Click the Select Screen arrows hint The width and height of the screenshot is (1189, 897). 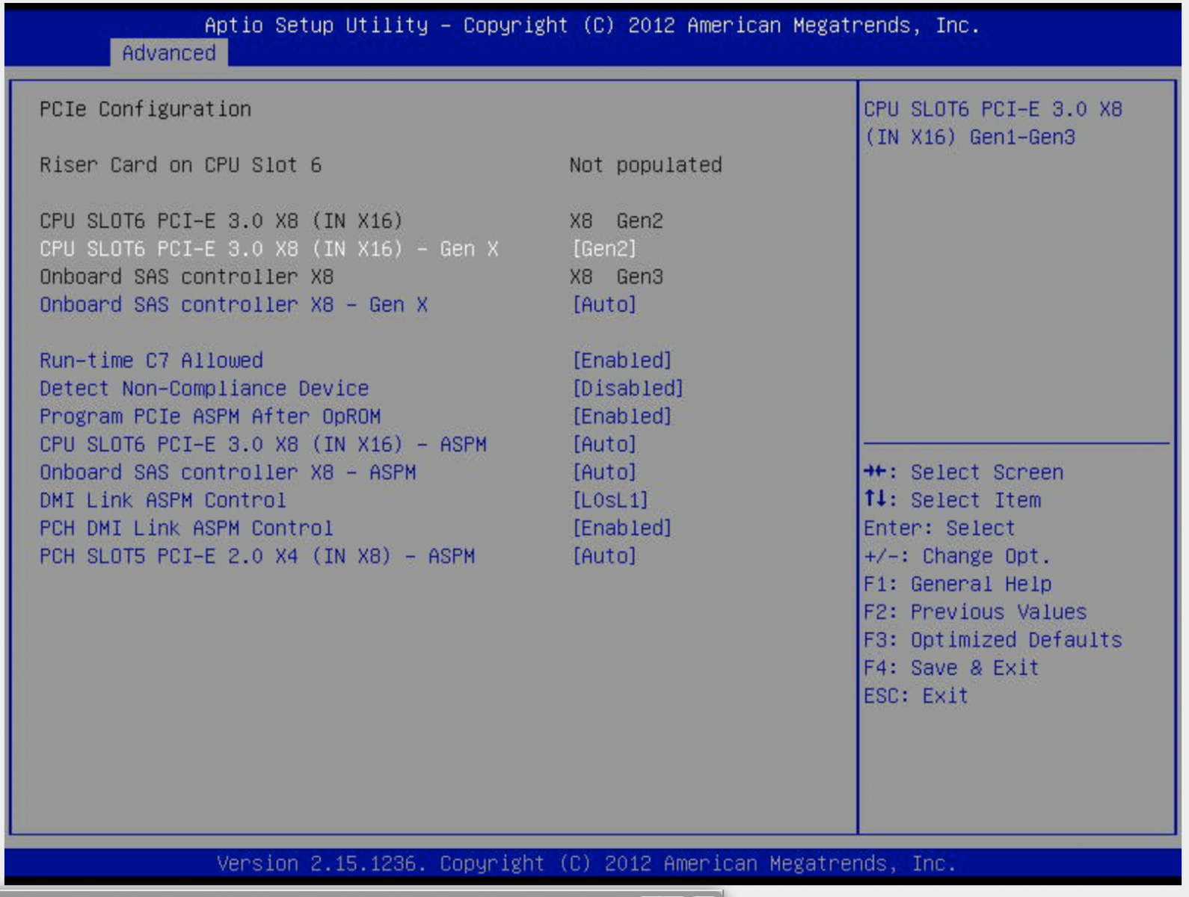(x=964, y=472)
